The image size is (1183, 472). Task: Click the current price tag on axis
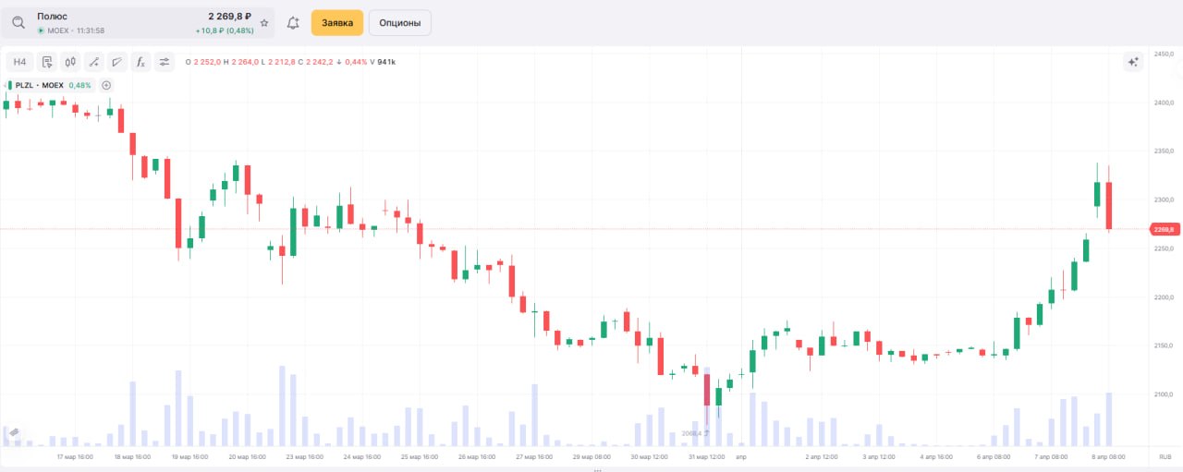pos(1163,229)
